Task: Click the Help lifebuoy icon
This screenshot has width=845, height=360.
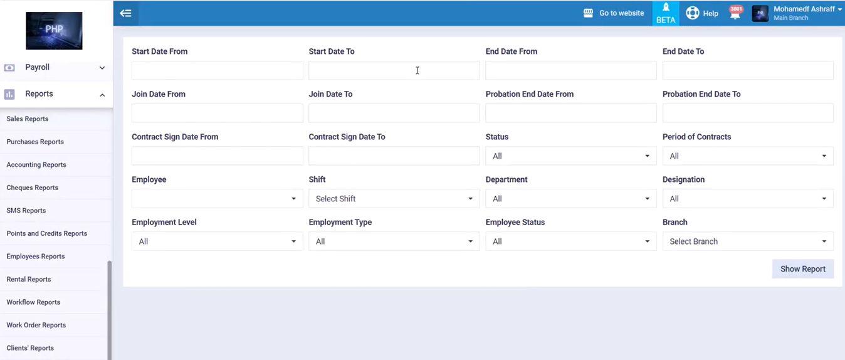Action: click(692, 13)
